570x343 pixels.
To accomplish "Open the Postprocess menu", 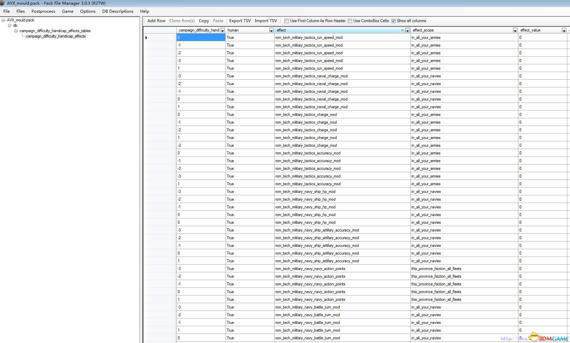I will pyautogui.click(x=43, y=11).
